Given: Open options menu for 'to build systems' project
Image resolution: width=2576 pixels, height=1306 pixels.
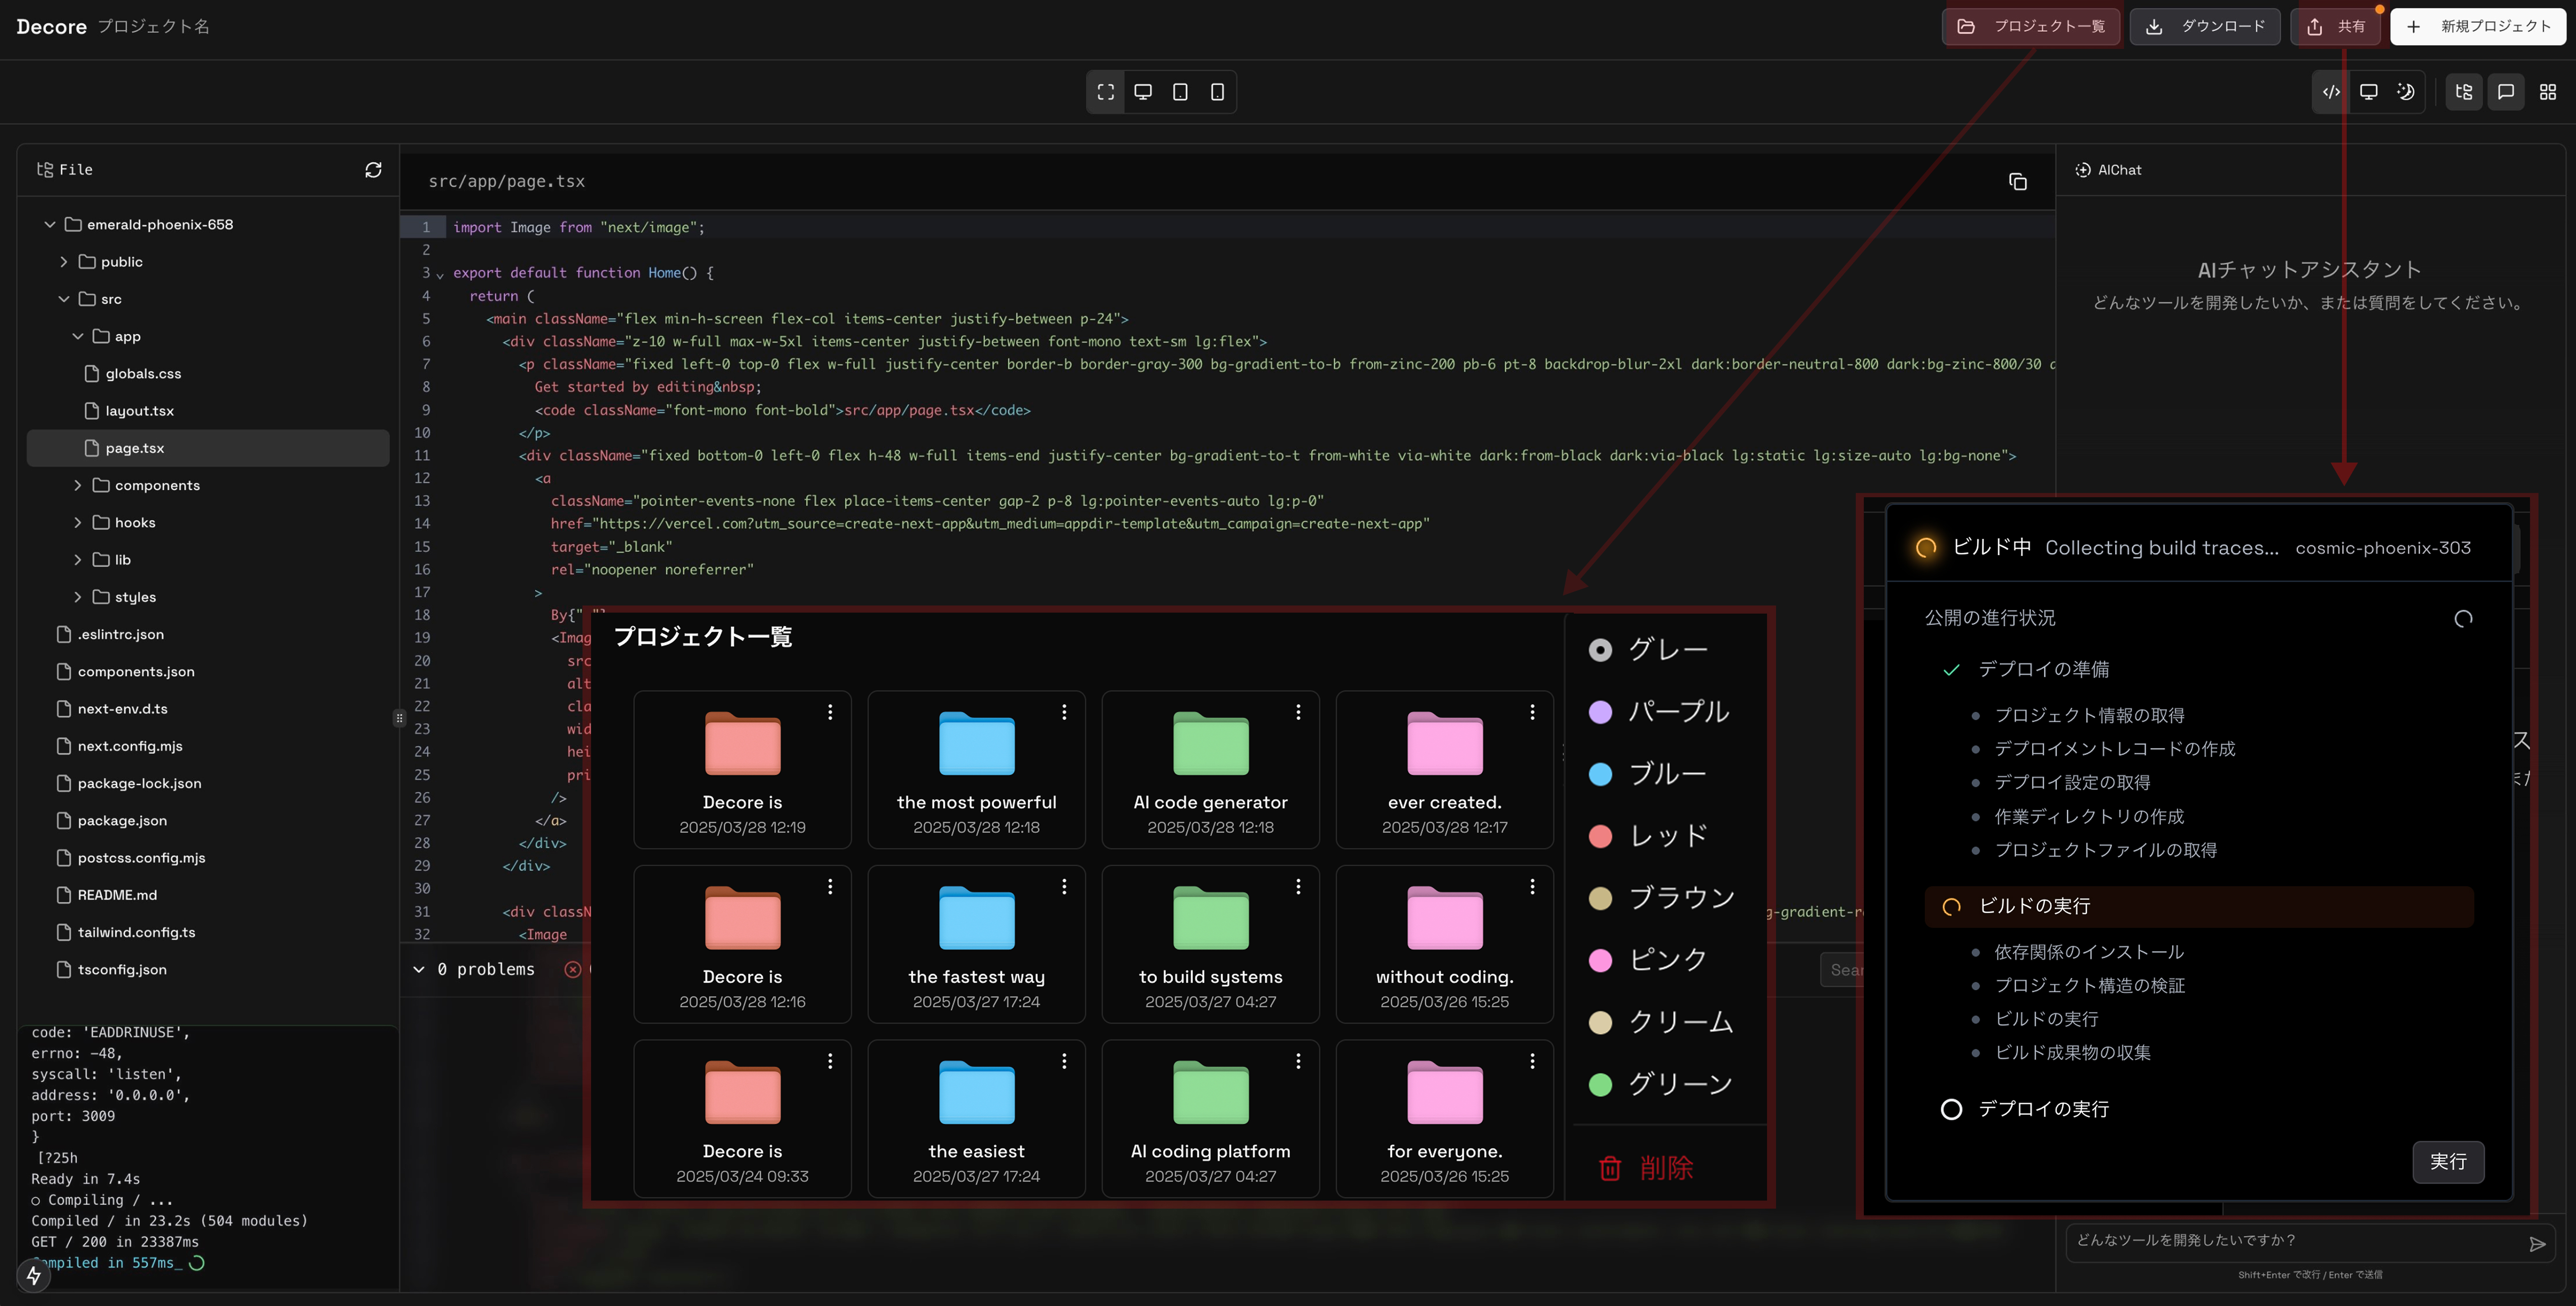Looking at the screenshot, I should 1298,887.
